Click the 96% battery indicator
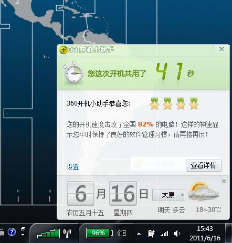This screenshot has height=243, width=232. (99, 233)
